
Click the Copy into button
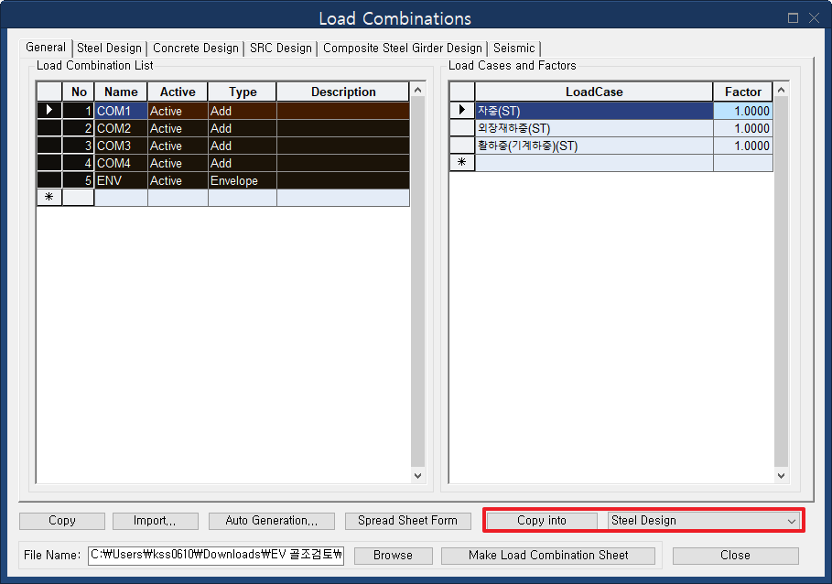click(542, 521)
